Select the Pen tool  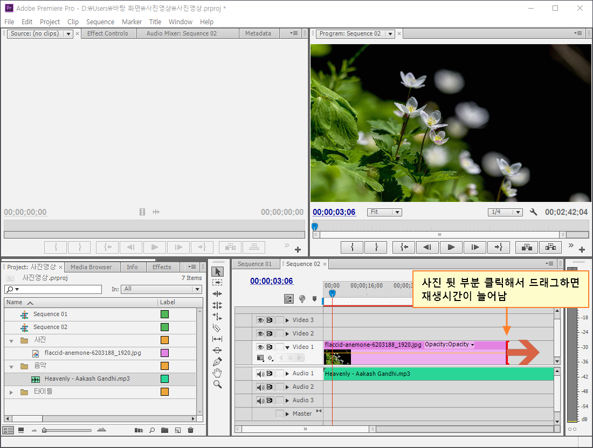(217, 362)
